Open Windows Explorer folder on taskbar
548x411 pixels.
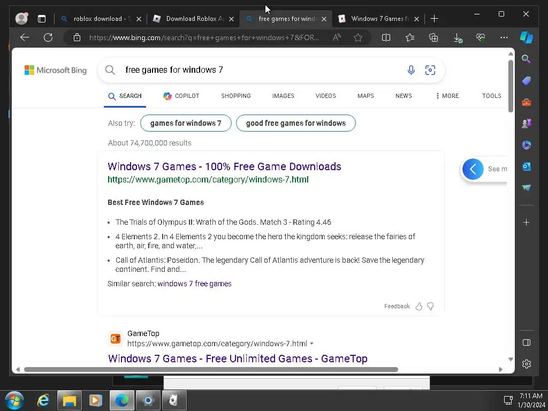point(69,400)
